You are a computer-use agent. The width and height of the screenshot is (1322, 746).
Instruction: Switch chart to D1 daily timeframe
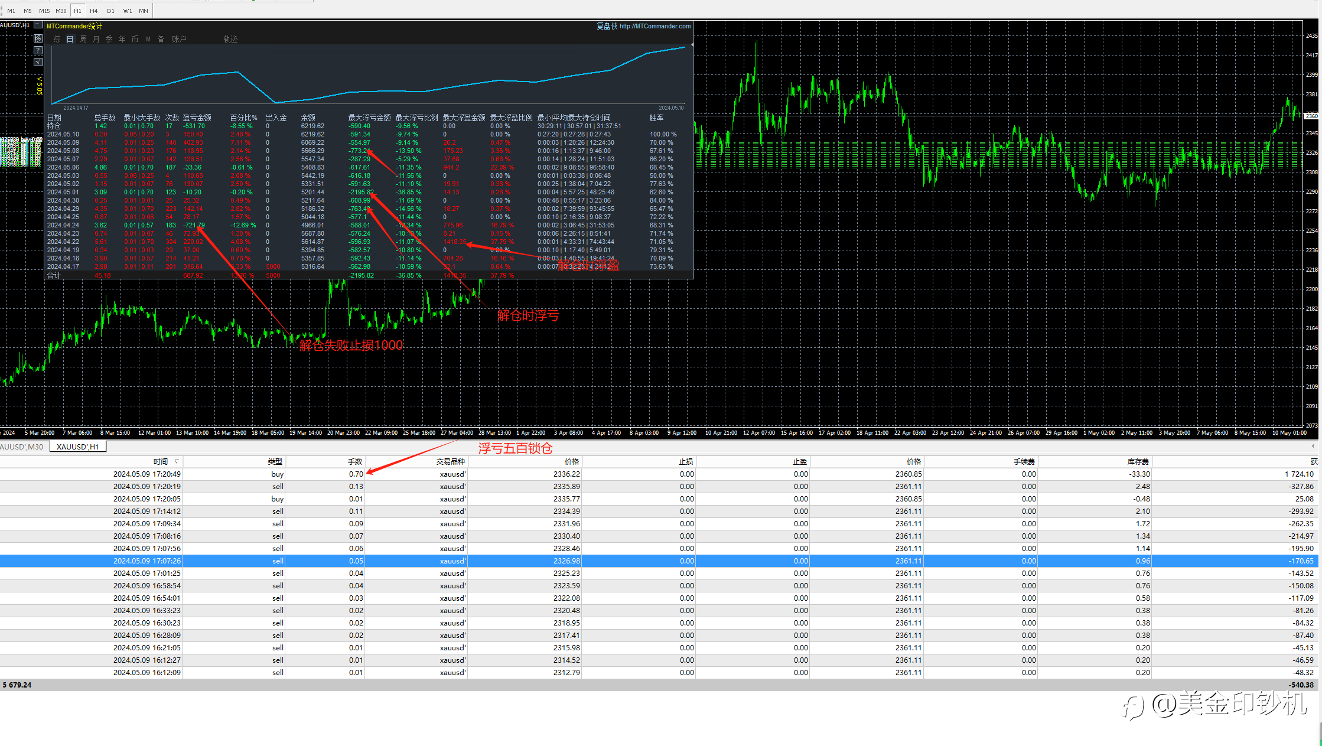[110, 11]
